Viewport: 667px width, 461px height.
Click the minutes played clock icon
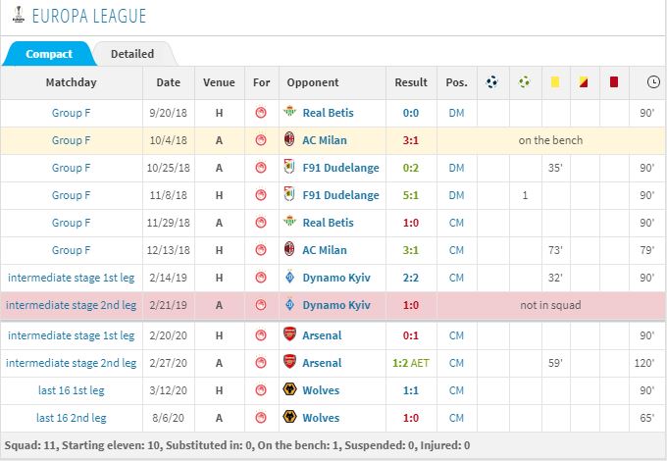point(653,81)
